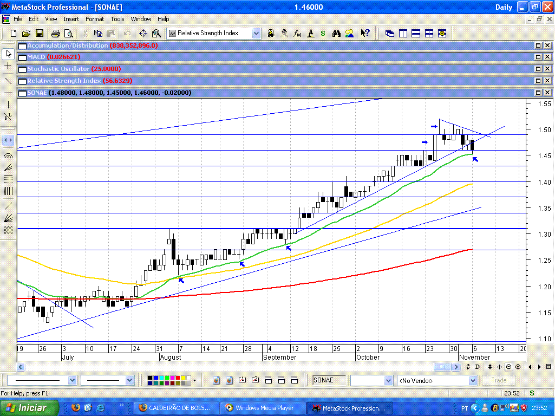Open the Insert menu
555x416 pixels.
(x=71, y=19)
